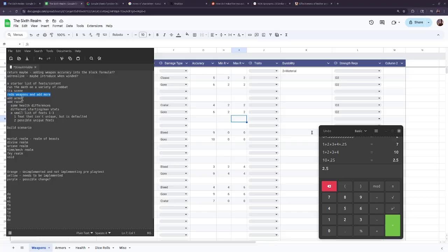The image size is (448, 252).
Task: Save document with the text editor download icon
Action: point(27,58)
